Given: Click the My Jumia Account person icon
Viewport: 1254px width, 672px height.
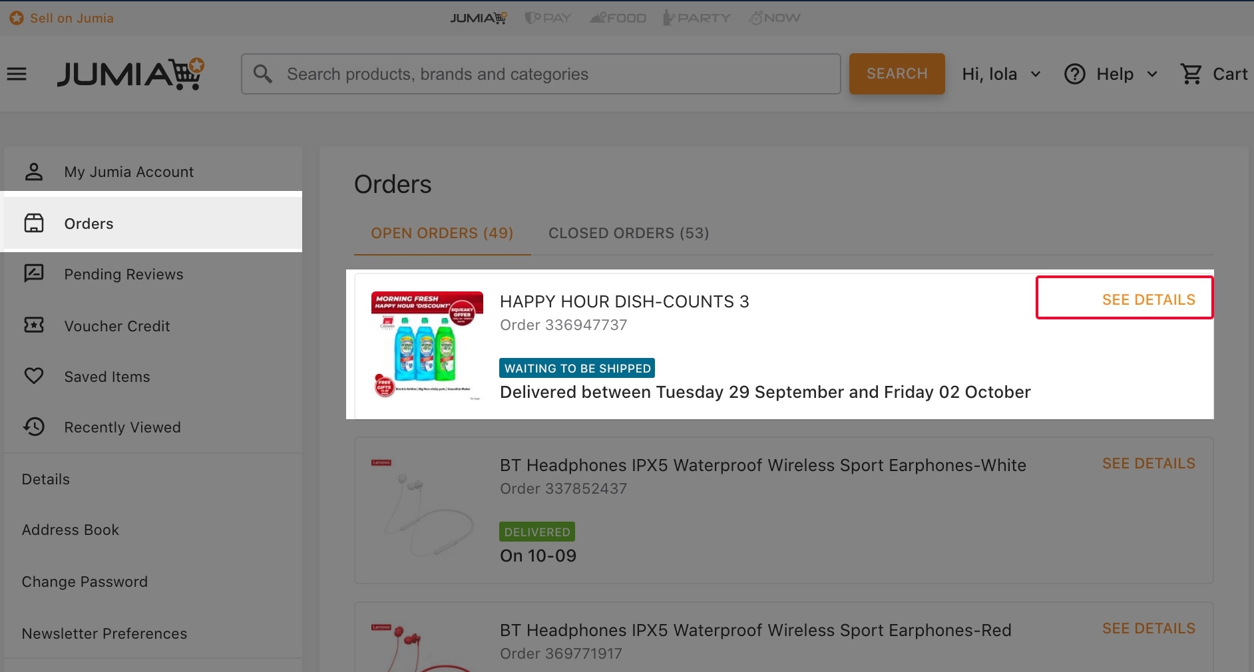Looking at the screenshot, I should [x=34, y=172].
